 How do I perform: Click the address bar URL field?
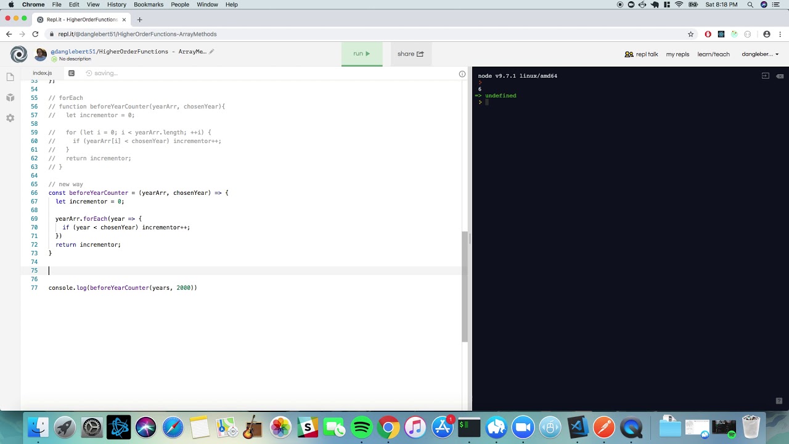364,34
